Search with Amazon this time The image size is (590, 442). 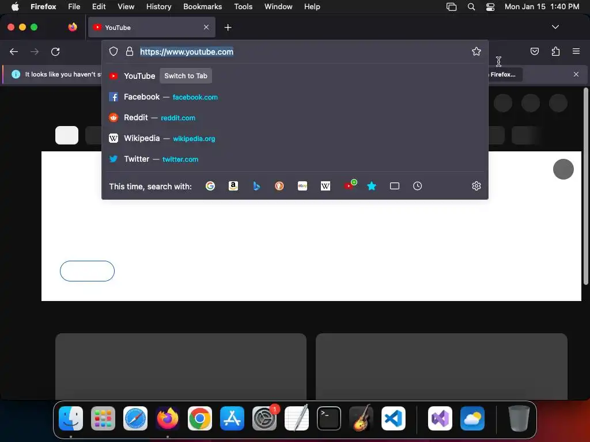tap(233, 186)
